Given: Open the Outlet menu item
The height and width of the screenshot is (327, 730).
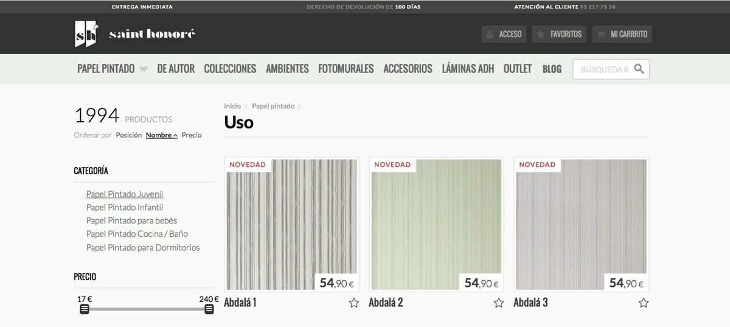Looking at the screenshot, I should (x=517, y=69).
